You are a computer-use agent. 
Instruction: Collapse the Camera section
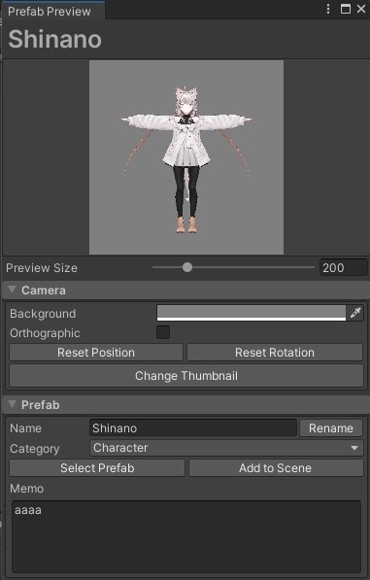[12, 290]
